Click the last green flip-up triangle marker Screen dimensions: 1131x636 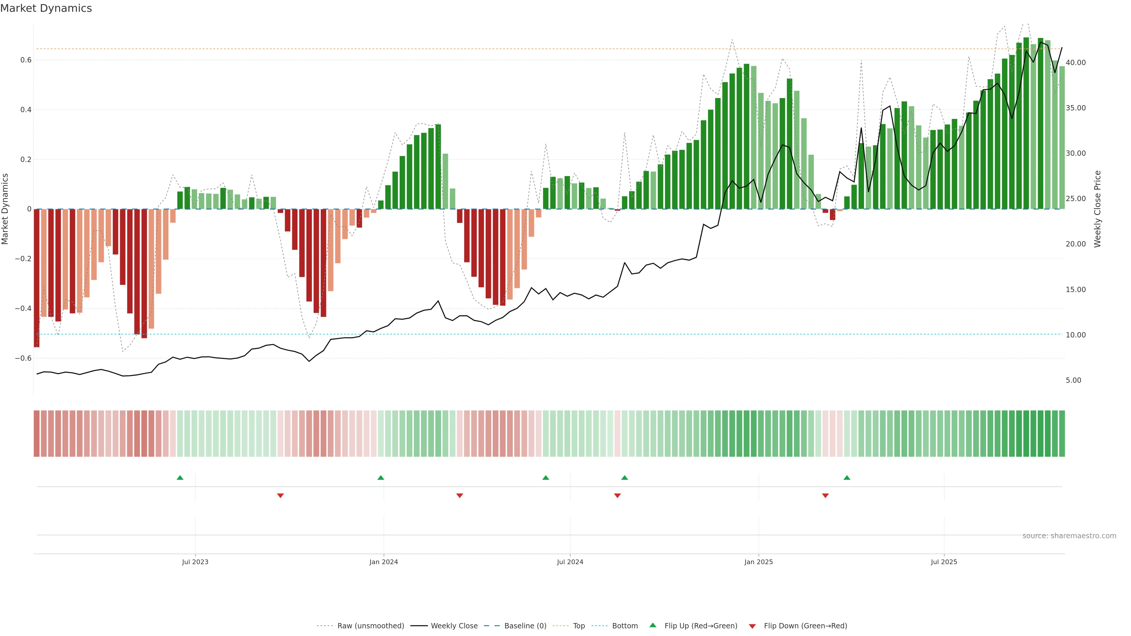847,478
